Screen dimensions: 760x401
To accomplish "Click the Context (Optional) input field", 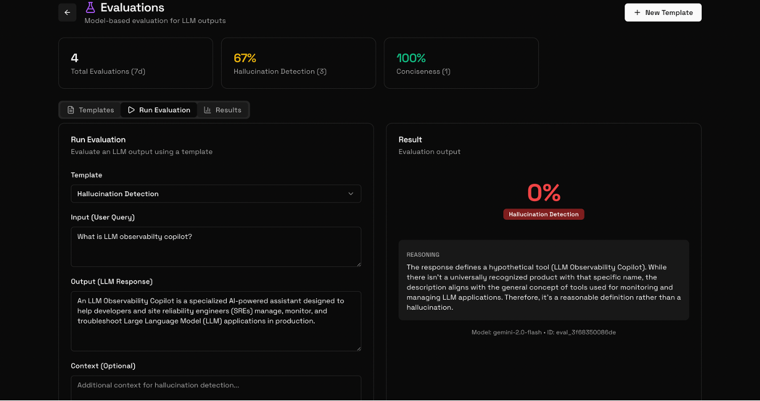I will (x=215, y=386).
